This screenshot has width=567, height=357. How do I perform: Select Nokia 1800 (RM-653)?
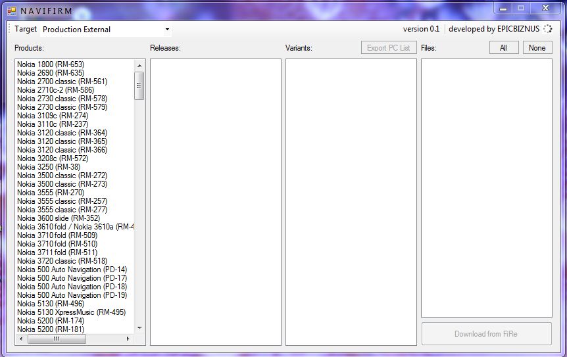[51, 64]
